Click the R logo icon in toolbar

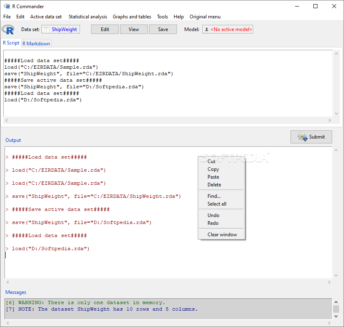[x=8, y=29]
